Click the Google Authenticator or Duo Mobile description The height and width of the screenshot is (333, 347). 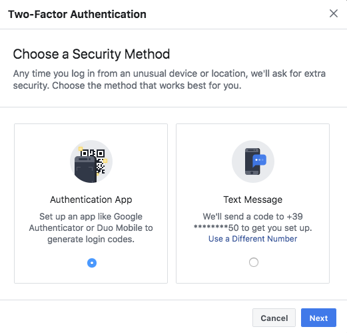pyautogui.click(x=91, y=228)
